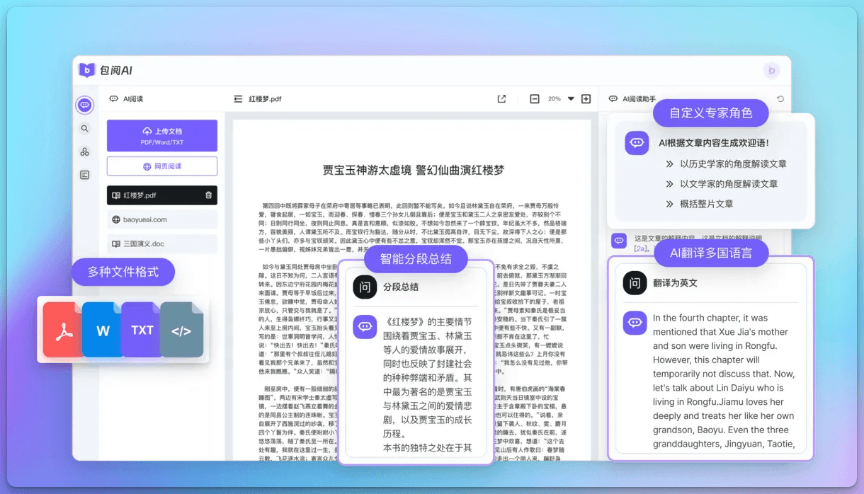
Task: Click the title 贾宝玉神游太虚境 警幻仙曲演红楼梦
Action: 414,171
